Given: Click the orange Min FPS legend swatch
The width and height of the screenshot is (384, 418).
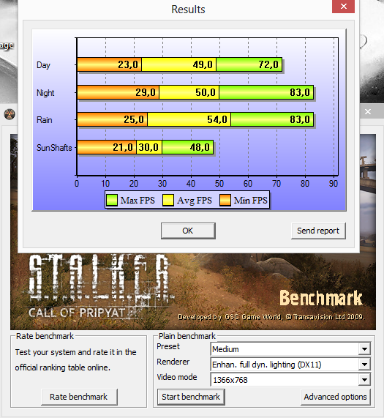Looking at the screenshot, I should (x=225, y=200).
